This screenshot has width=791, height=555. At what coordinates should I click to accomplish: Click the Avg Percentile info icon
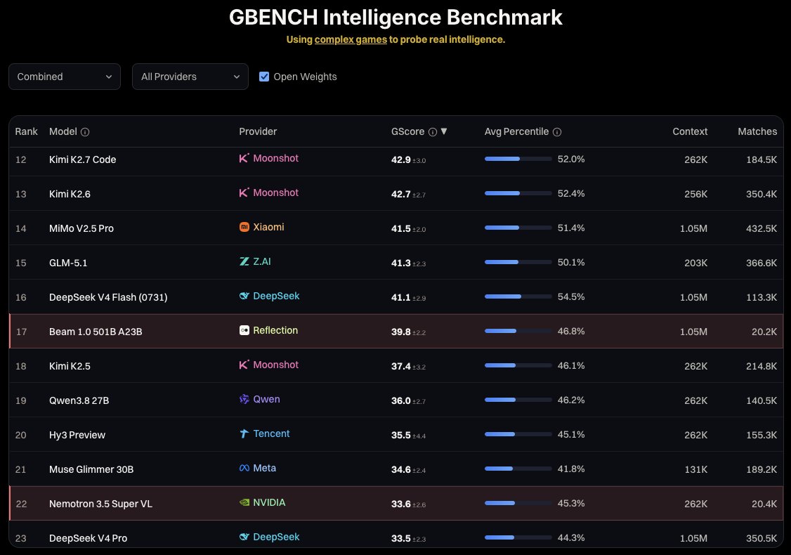pyautogui.click(x=557, y=132)
